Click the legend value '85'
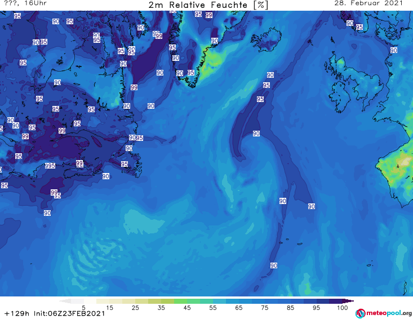The image size is (413, 319). (290, 308)
